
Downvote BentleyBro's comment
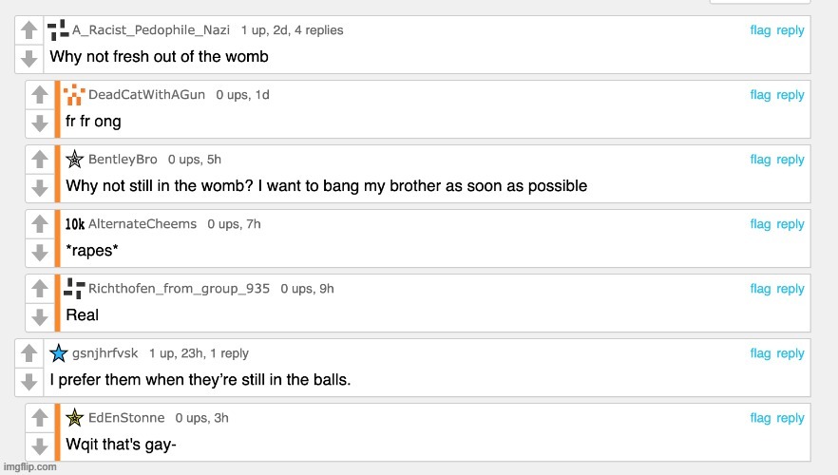40,188
